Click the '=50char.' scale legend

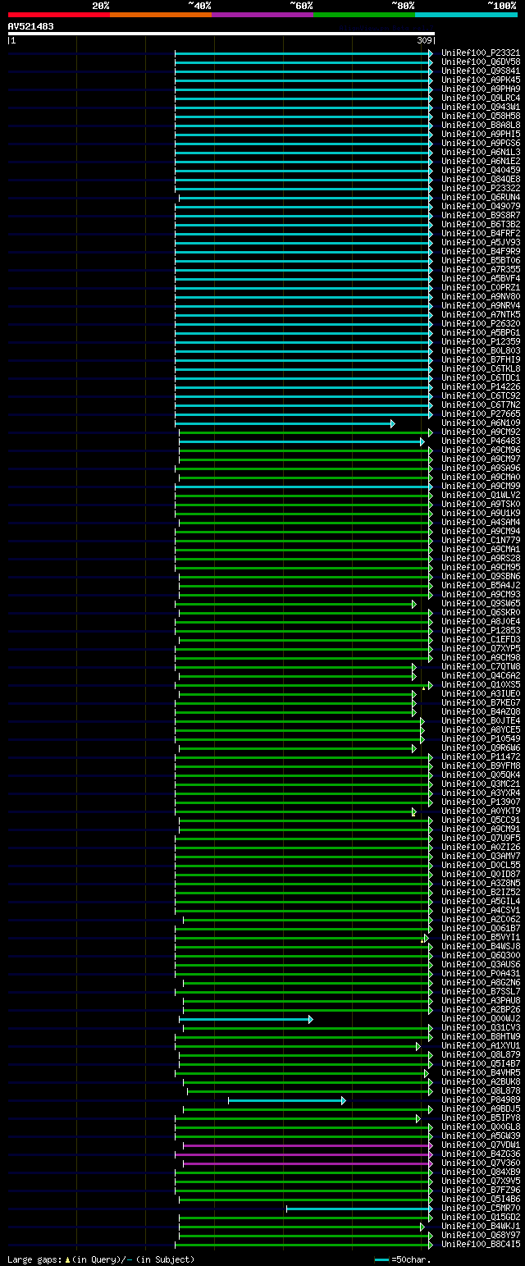pos(403,1258)
